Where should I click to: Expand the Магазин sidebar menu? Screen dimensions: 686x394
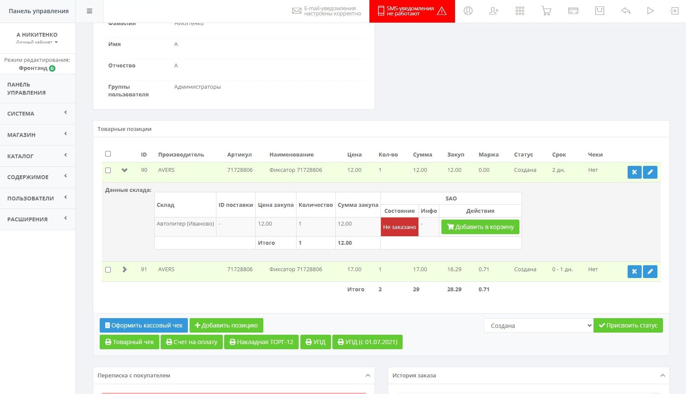click(37, 135)
